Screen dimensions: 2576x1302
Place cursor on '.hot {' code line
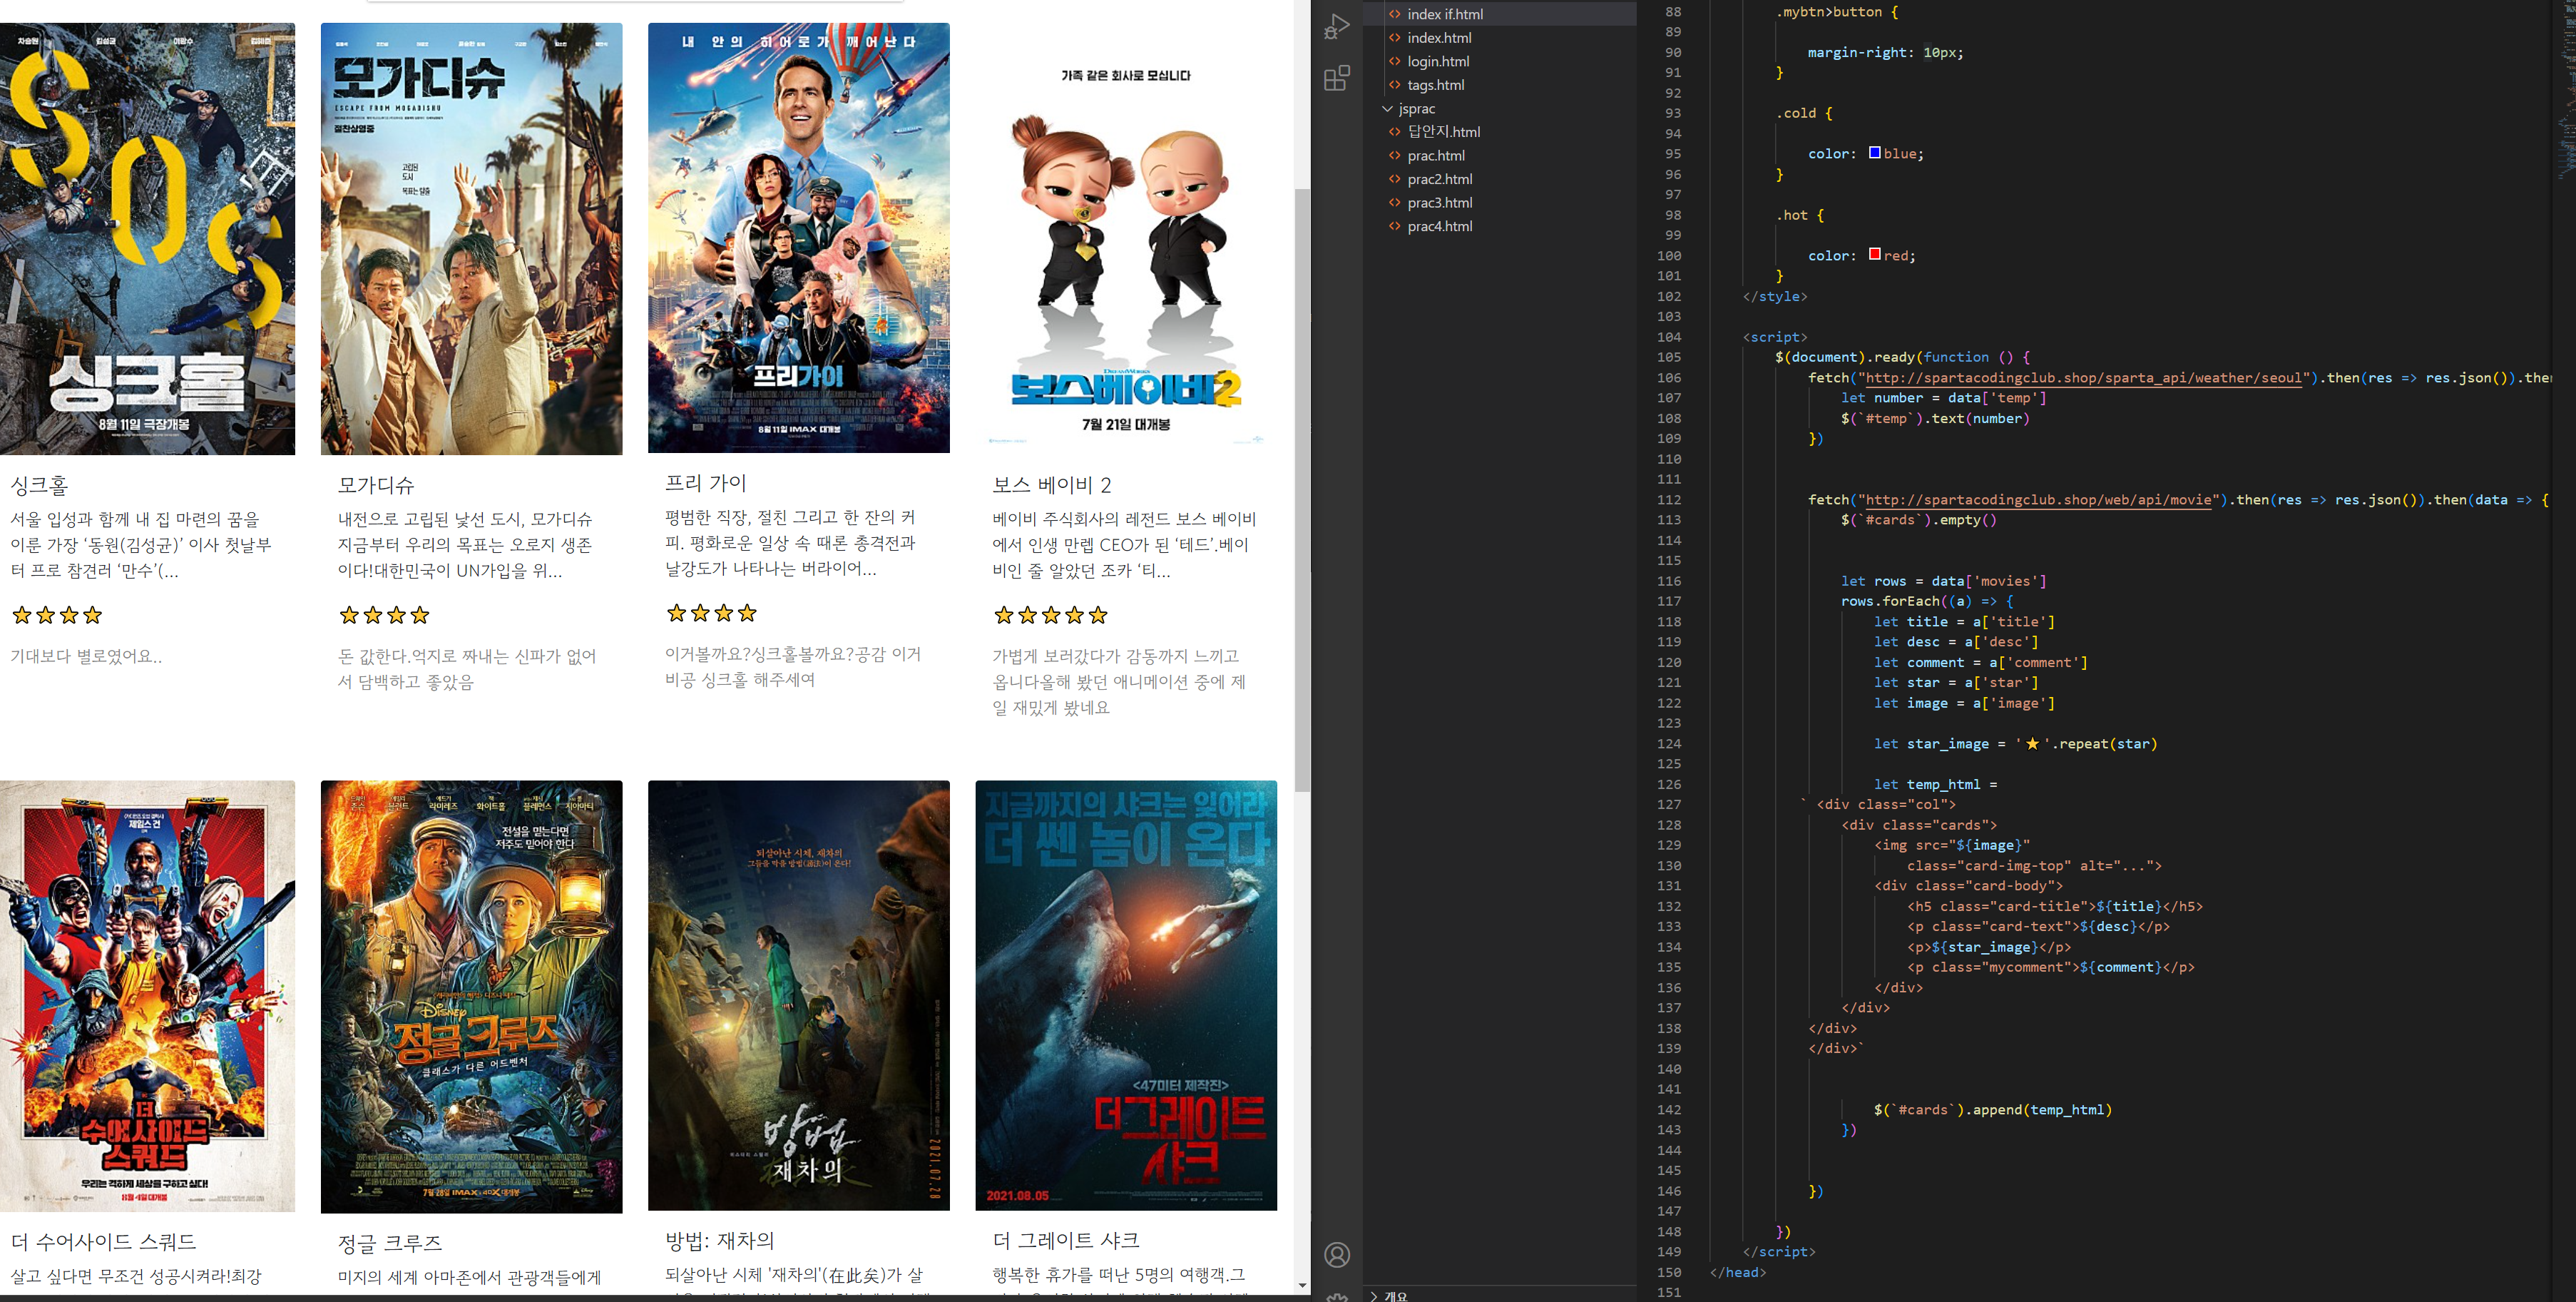pos(1800,215)
